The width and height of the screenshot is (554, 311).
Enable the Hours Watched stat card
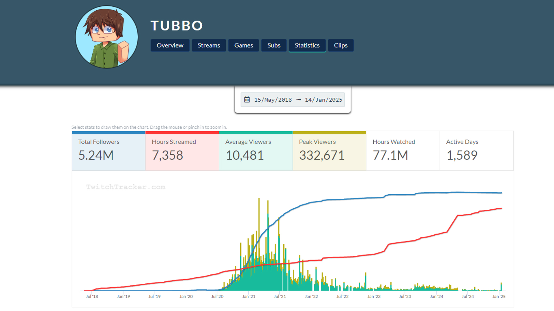click(x=403, y=151)
